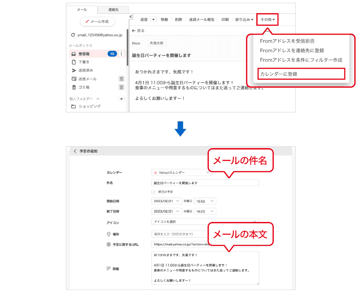The image size is (361, 294).
Task: Open the ⋮ options menu on 受信箱
Action: point(121,54)
